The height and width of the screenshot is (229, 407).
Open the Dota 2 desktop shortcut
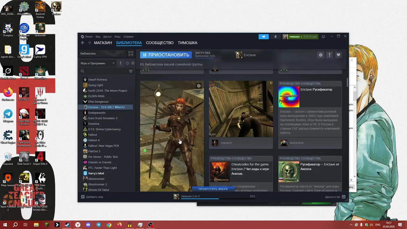point(24,73)
